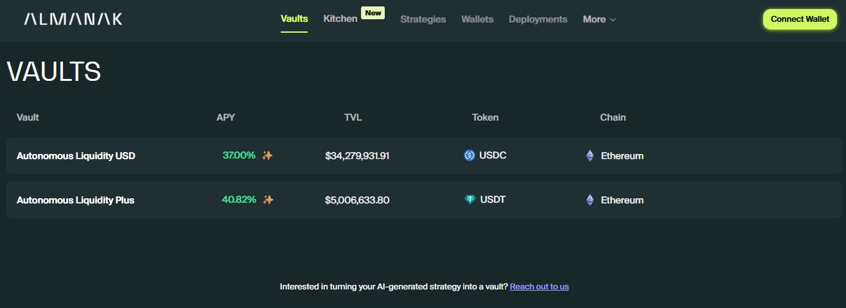The width and height of the screenshot is (846, 308).
Task: Switch to the Vaults tab
Action: tap(294, 19)
